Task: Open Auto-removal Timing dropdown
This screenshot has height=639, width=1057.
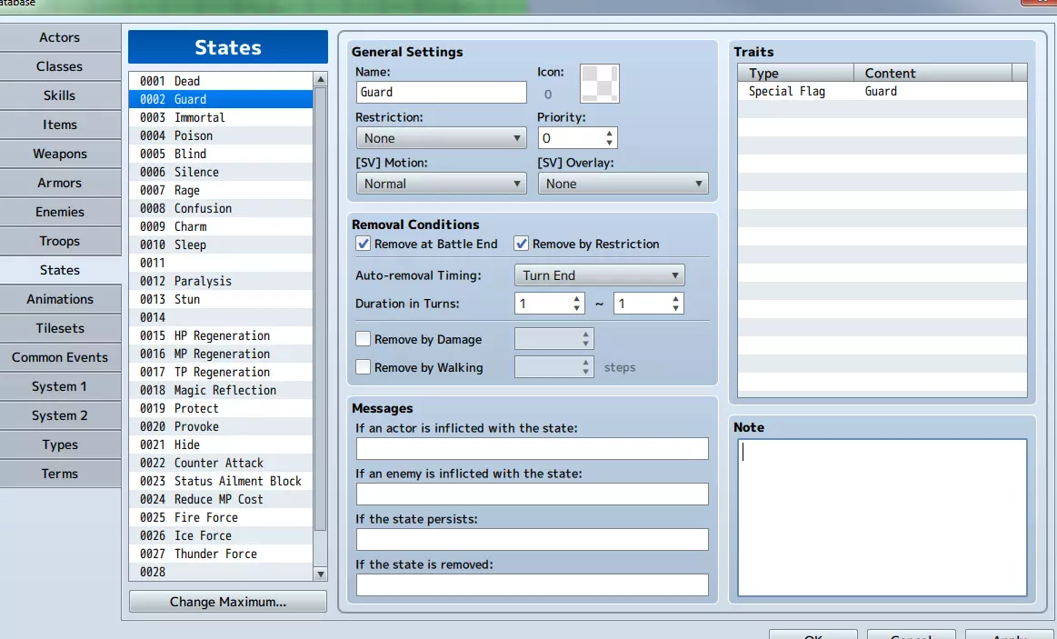Action: (x=599, y=275)
